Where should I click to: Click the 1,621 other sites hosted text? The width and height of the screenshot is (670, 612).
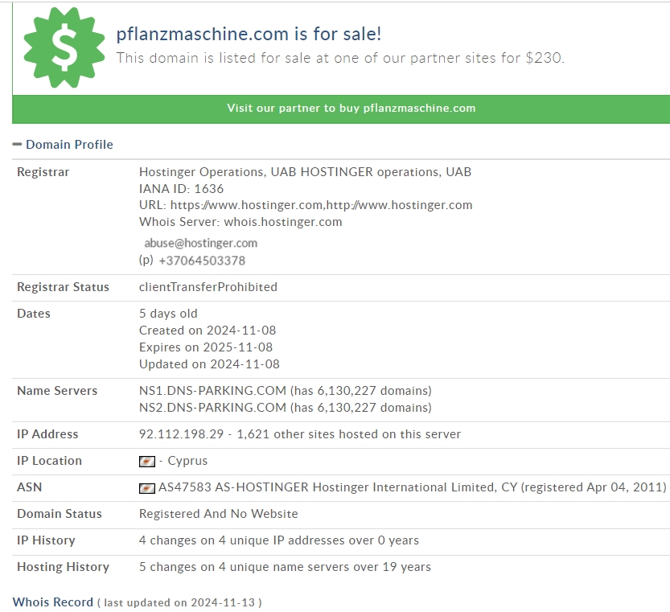349,434
